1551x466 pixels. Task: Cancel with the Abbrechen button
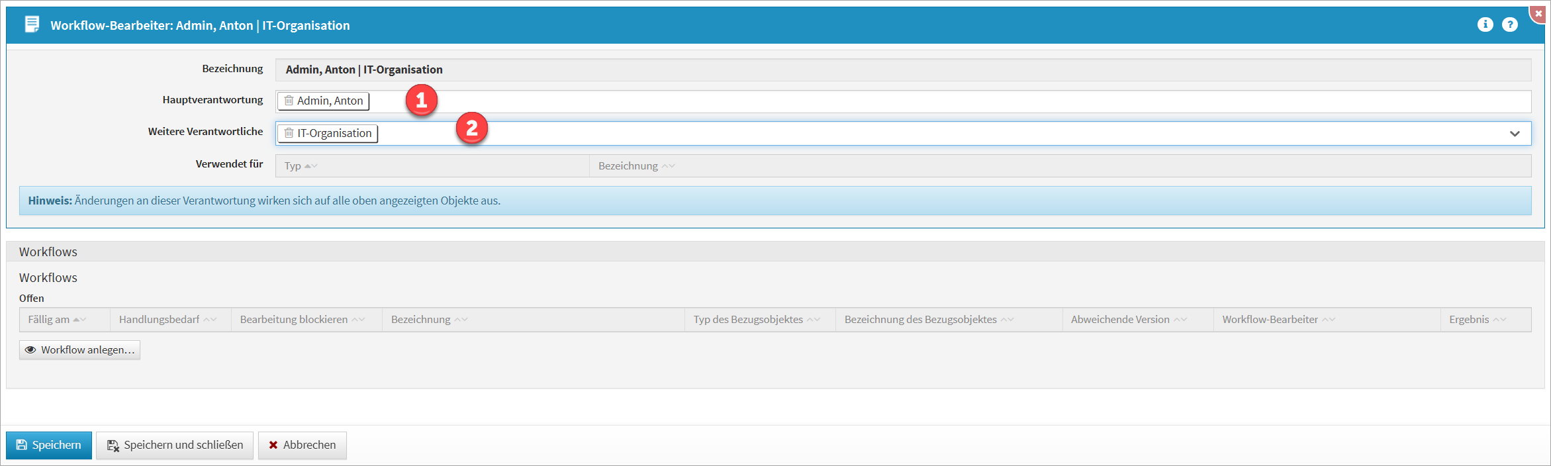[302, 445]
